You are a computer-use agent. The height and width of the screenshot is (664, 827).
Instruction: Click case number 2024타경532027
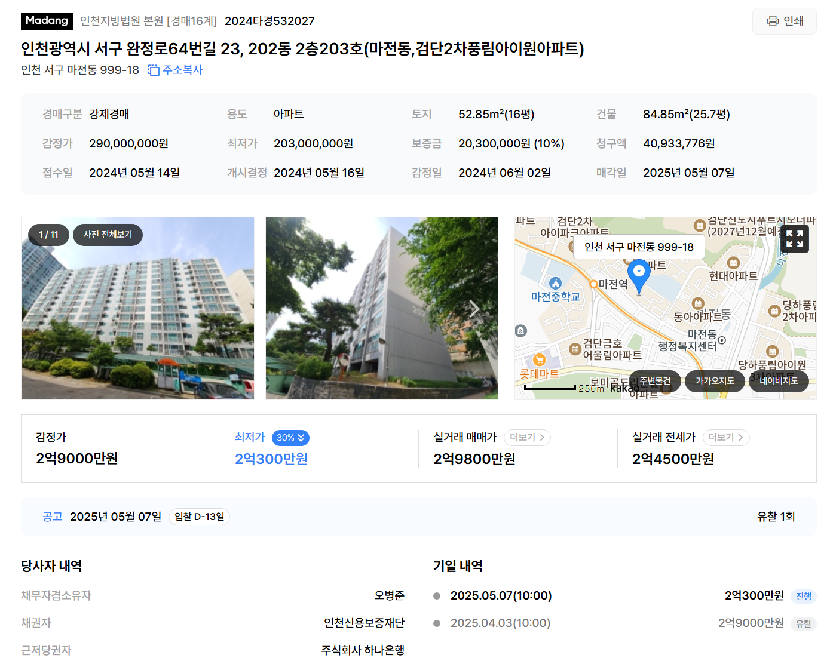click(x=269, y=21)
